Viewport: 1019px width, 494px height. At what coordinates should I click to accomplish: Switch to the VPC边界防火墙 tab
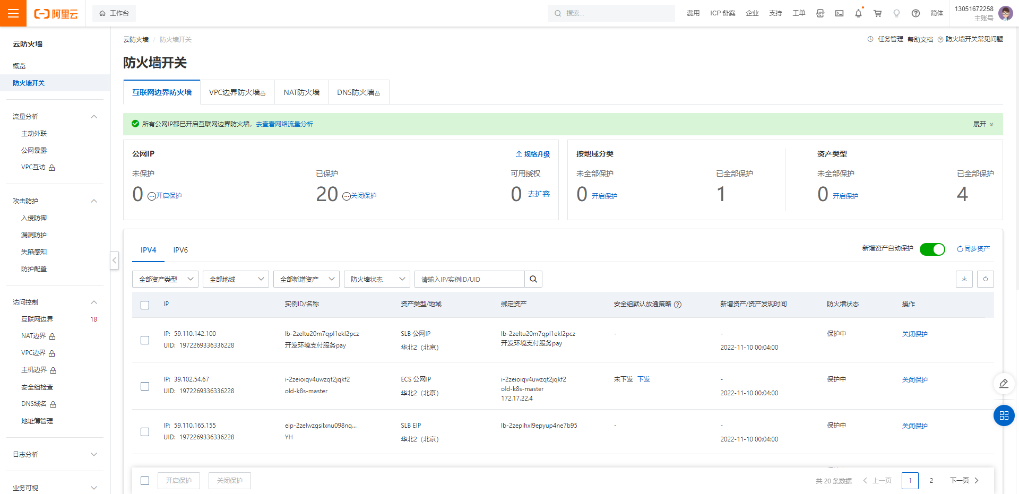pos(237,92)
